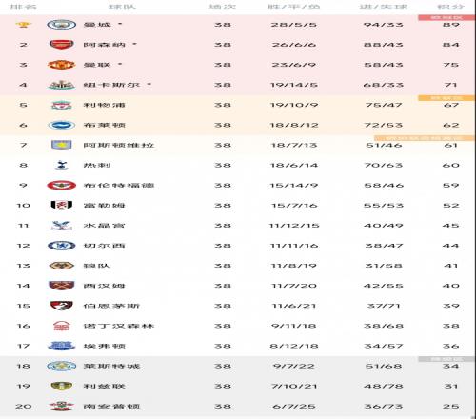Click the gold trophy icon at rank one

[23, 25]
